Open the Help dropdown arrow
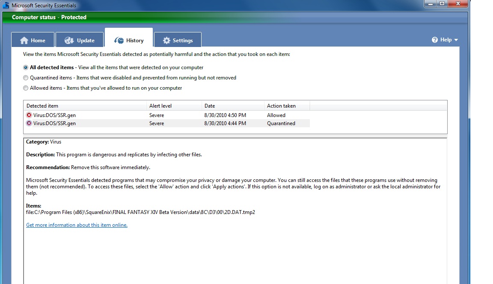The image size is (493, 284). [456, 40]
